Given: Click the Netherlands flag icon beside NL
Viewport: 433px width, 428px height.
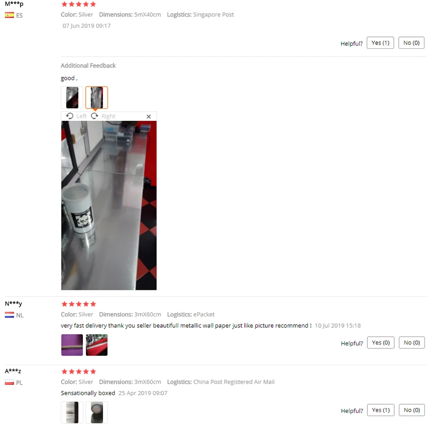Looking at the screenshot, I should (10, 315).
